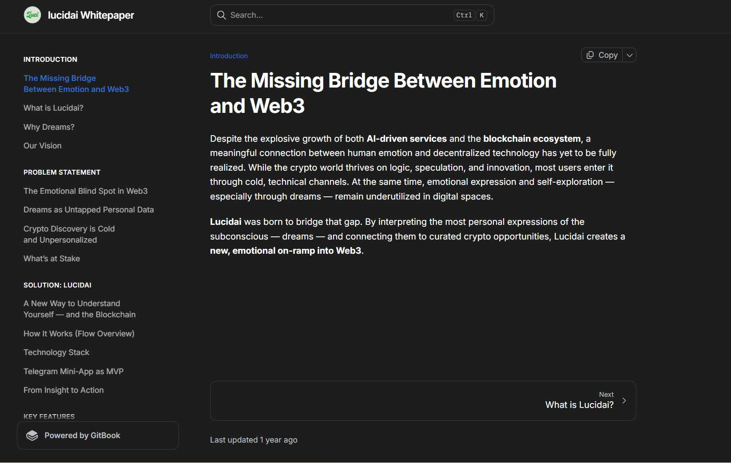Click the copy page icon
The height and width of the screenshot is (463, 731).
(x=590, y=55)
